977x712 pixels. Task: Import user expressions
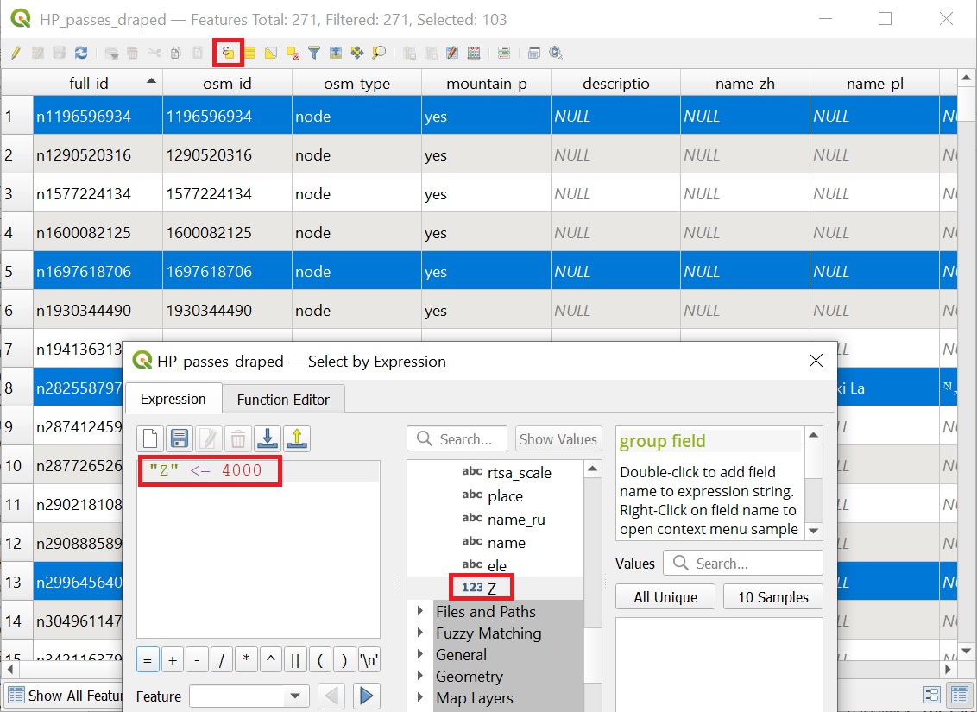(x=268, y=438)
